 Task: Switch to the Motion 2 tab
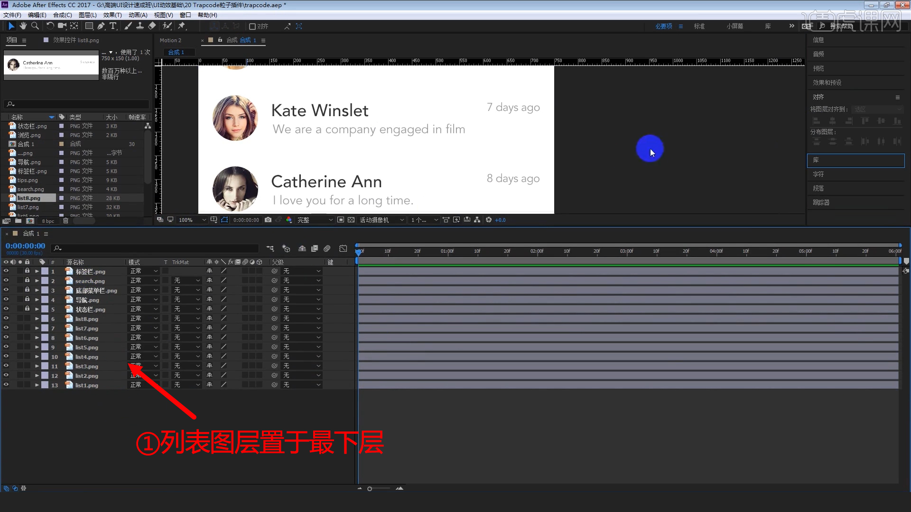(x=171, y=40)
